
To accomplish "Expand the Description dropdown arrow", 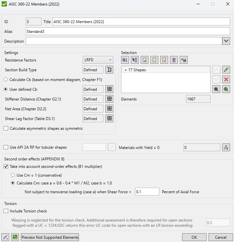I will [226, 41].
